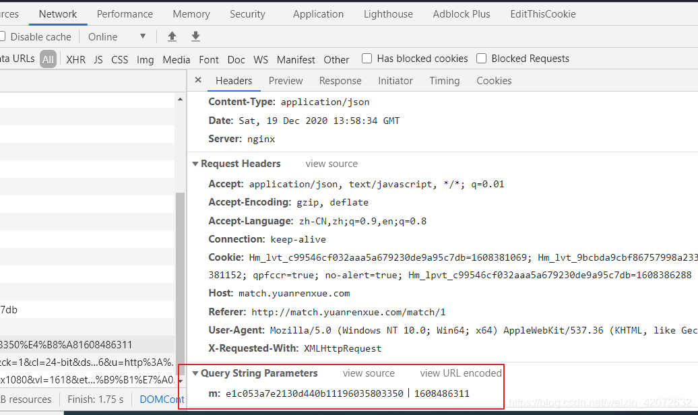This screenshot has width=698, height=415.
Task: Filter requests by Other type
Action: click(336, 59)
